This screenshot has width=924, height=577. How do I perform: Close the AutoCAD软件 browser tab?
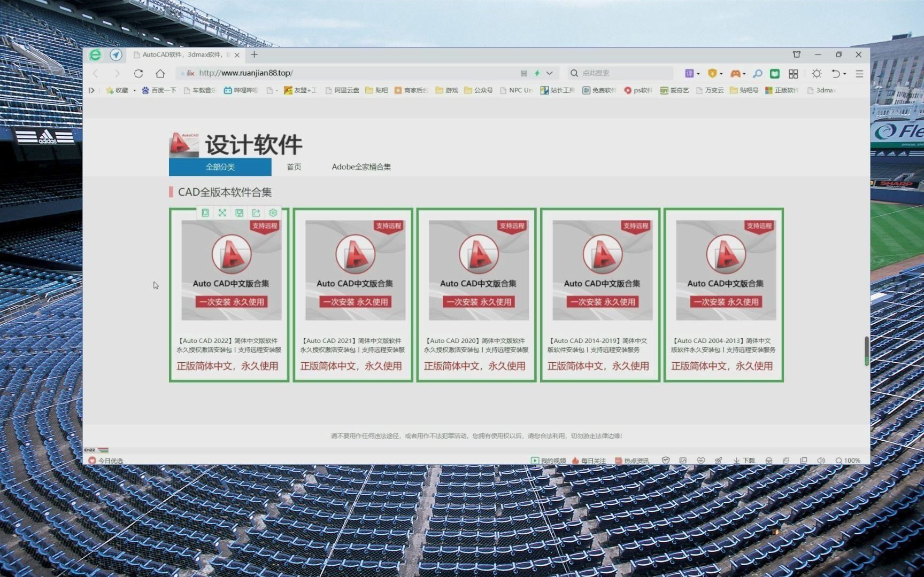(x=237, y=55)
